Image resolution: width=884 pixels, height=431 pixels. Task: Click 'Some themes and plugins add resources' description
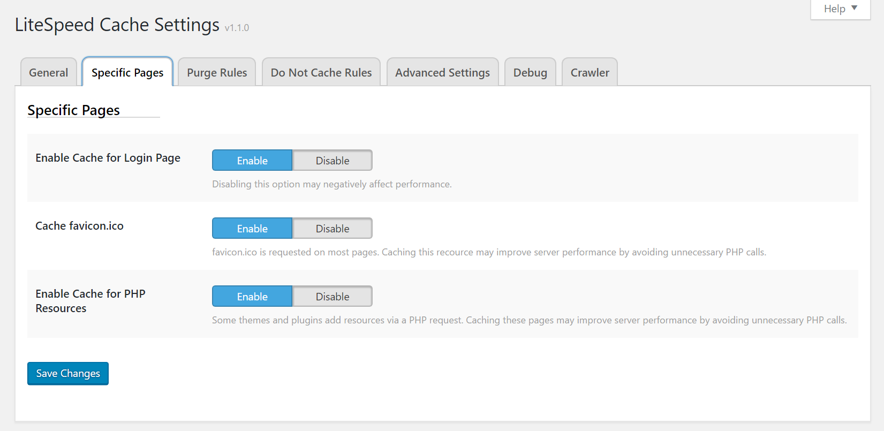coord(530,320)
